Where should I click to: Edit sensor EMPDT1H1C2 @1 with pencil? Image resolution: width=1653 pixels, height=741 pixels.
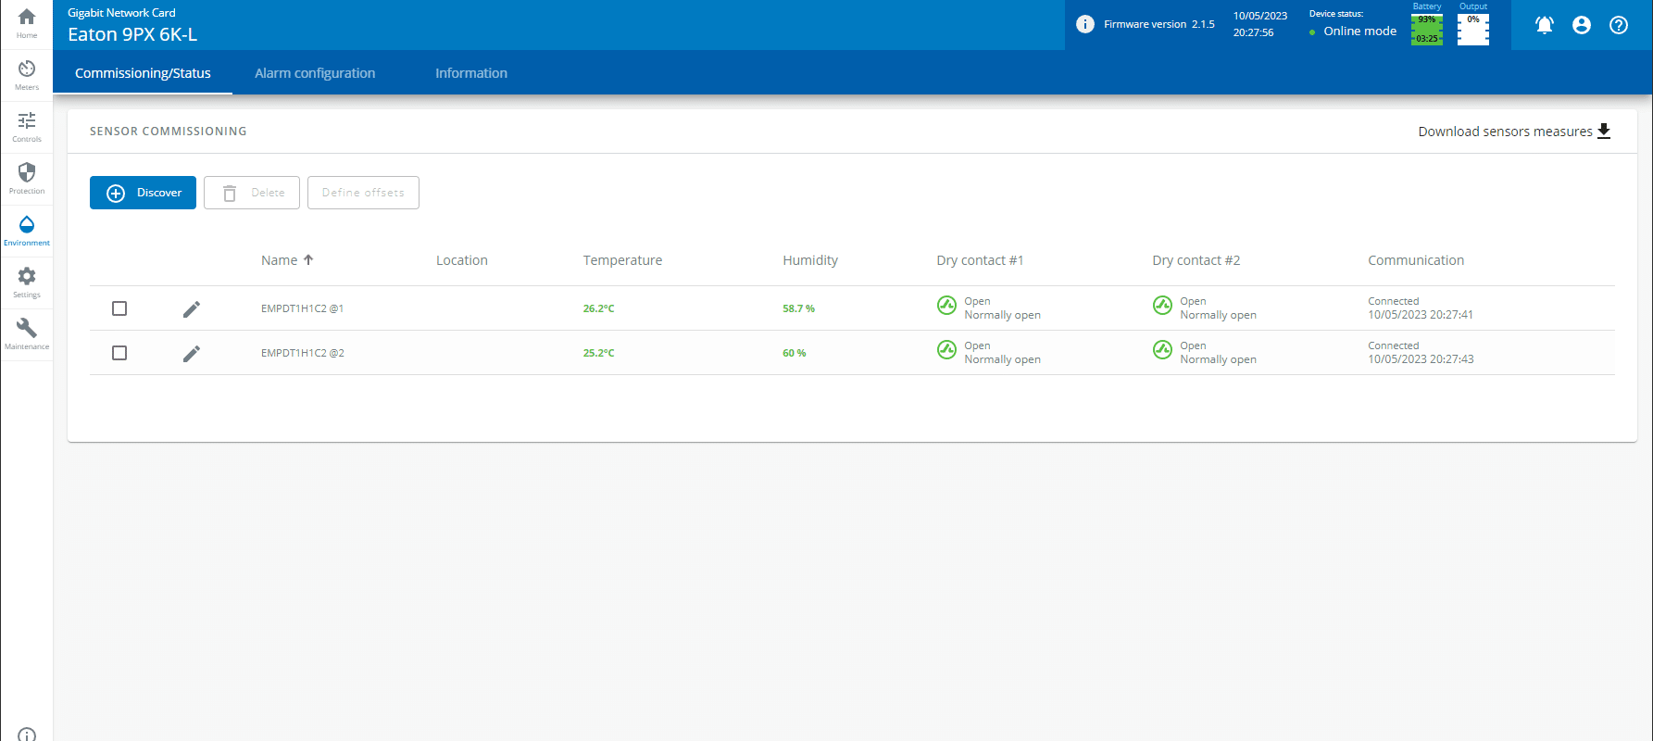[x=192, y=309]
